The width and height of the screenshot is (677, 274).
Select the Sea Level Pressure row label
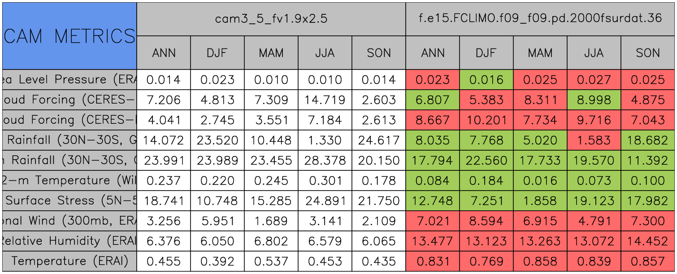pyautogui.click(x=69, y=80)
